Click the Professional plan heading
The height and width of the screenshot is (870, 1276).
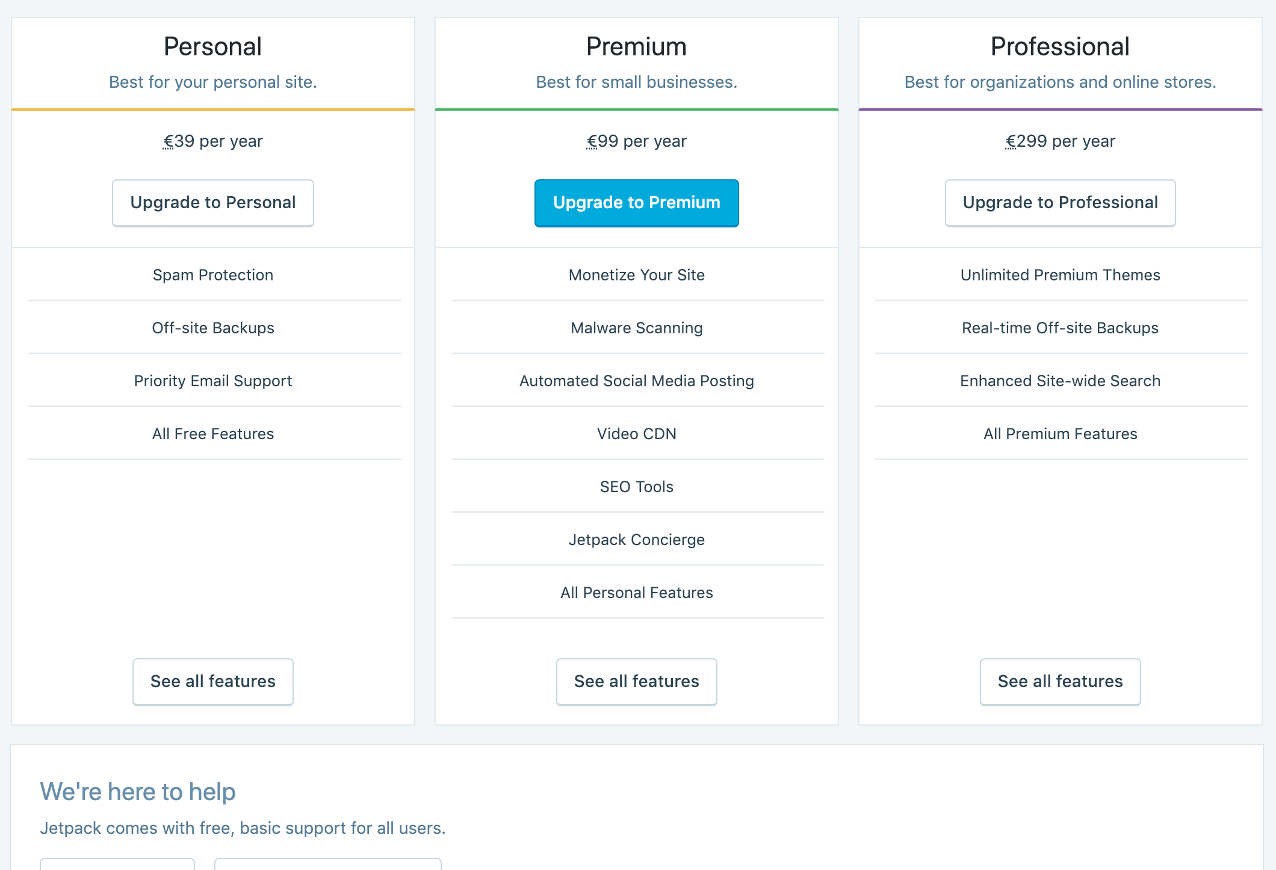click(1060, 47)
